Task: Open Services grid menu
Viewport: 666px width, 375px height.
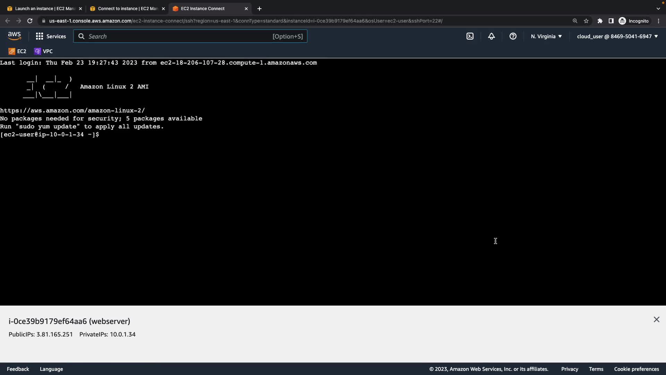Action: 51,36
